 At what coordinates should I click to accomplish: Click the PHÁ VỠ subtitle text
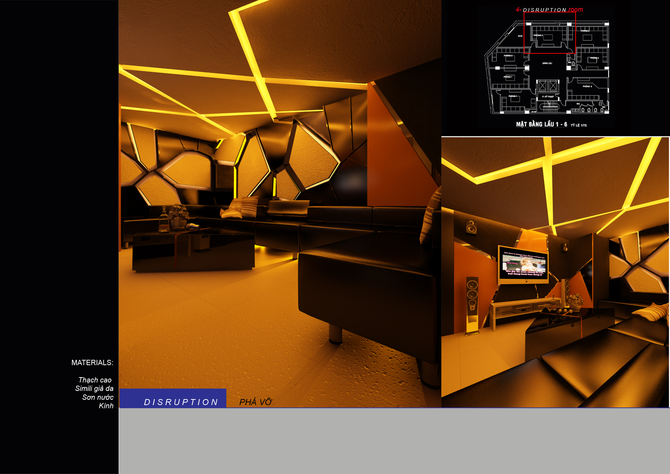point(255,402)
